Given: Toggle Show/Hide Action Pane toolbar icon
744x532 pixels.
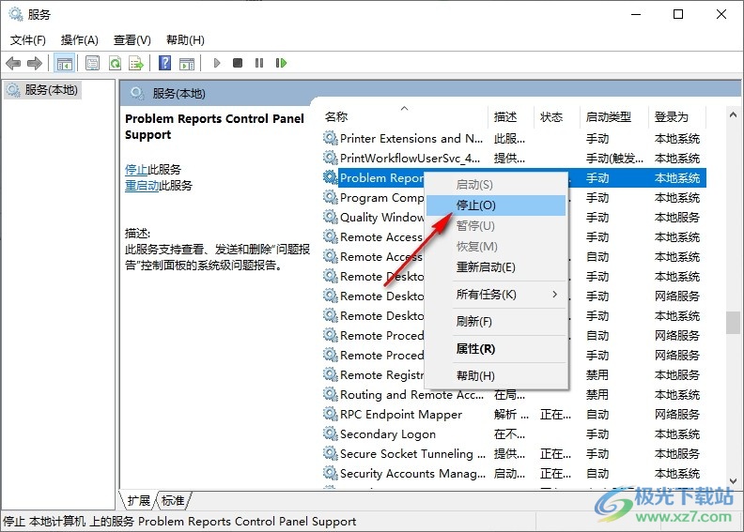Looking at the screenshot, I should [187, 63].
